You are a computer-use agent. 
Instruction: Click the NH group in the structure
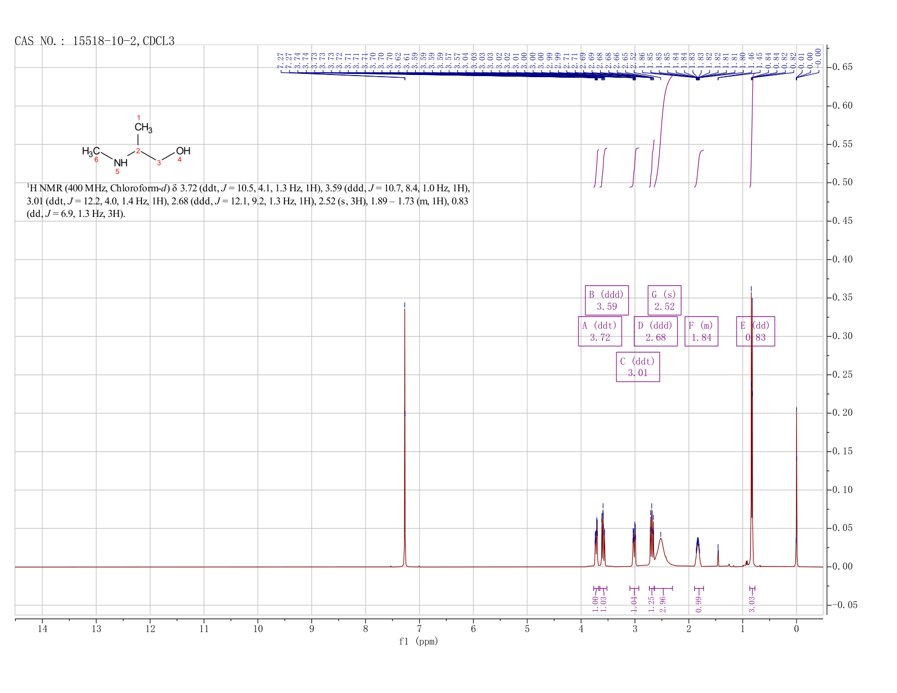coord(121,163)
